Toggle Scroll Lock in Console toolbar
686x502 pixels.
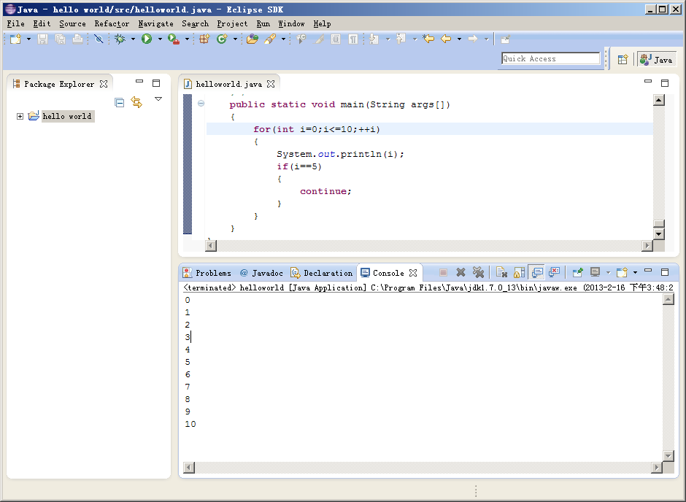click(519, 273)
